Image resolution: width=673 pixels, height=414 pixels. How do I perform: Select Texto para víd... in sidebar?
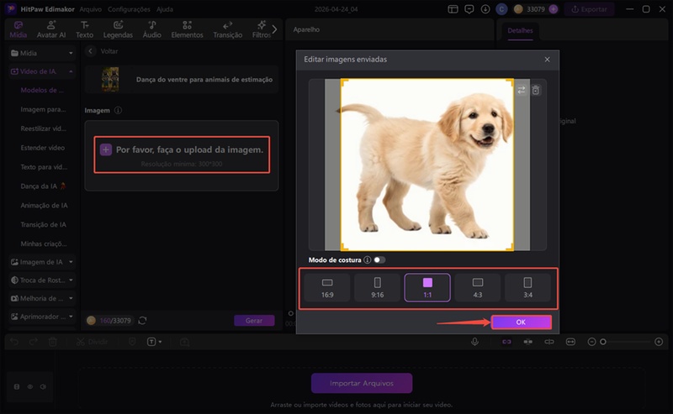pyautogui.click(x=44, y=167)
